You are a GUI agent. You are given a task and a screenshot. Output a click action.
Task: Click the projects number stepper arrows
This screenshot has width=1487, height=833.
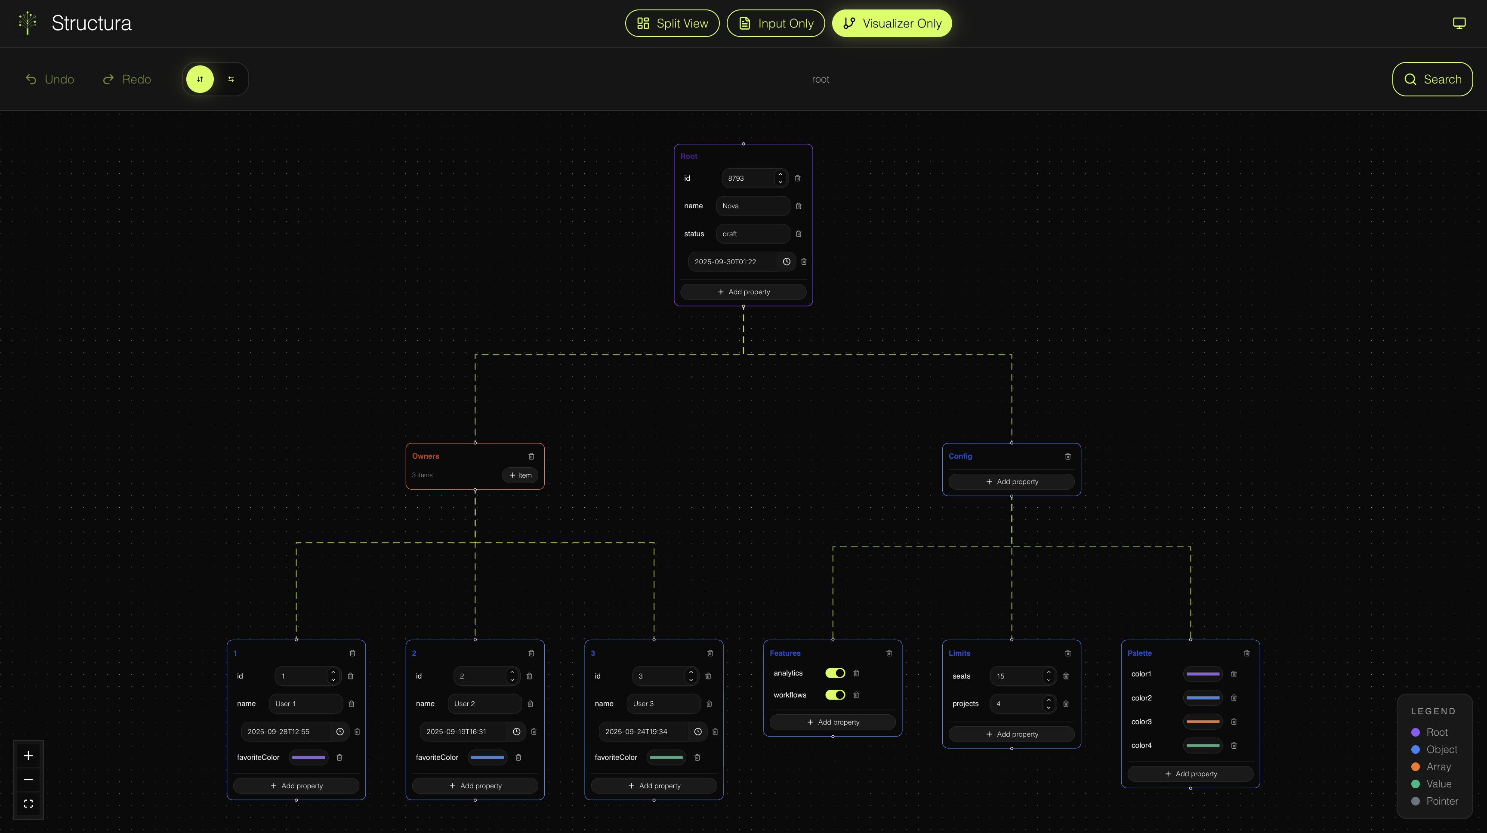[1048, 703]
